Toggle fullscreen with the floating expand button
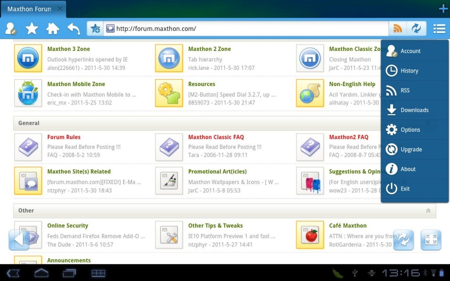Viewport: 450px width, 281px height. (x=431, y=240)
